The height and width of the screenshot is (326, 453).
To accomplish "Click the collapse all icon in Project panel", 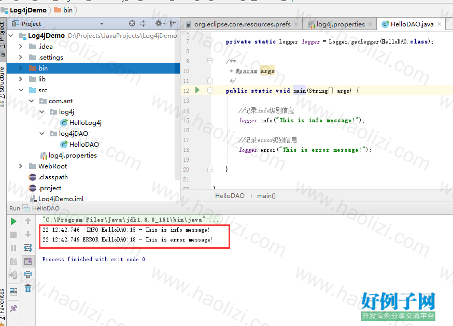I will point(143,24).
